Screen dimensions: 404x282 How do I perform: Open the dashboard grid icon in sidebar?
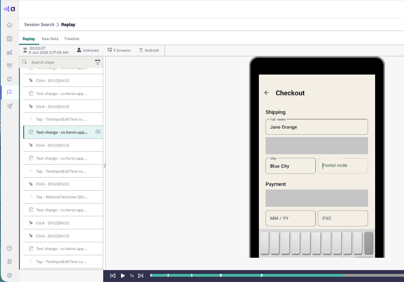click(x=10, y=39)
